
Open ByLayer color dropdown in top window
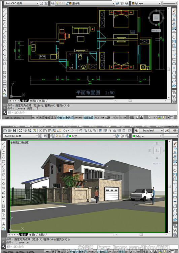(146, 3)
